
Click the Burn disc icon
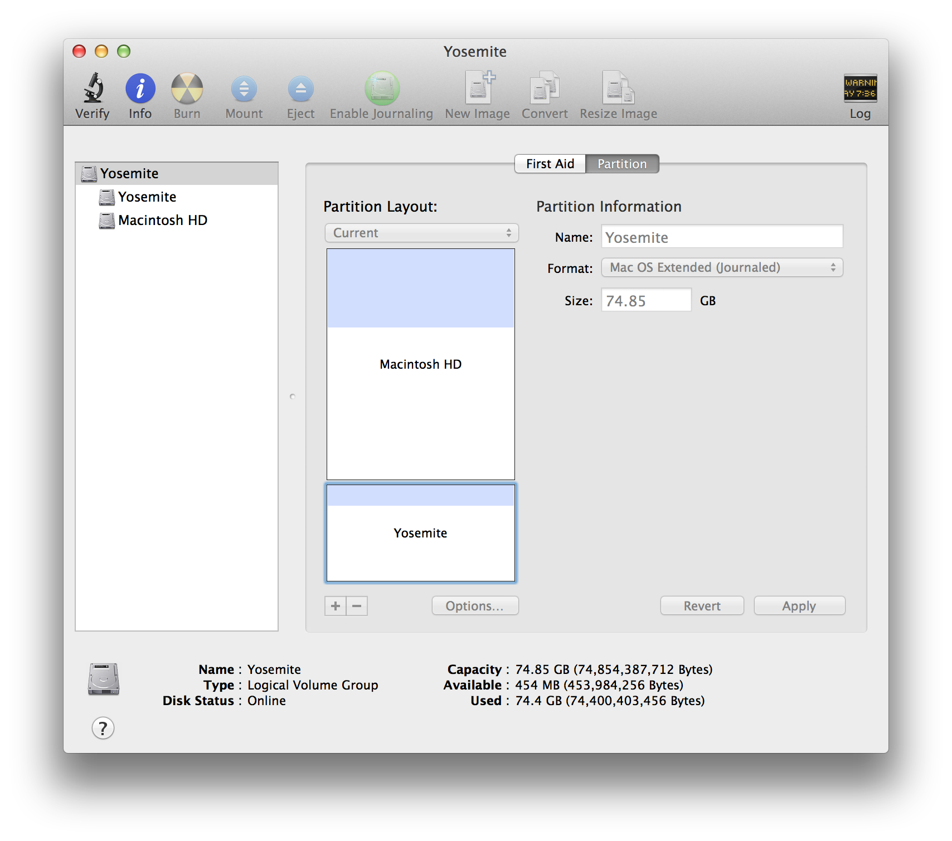(x=187, y=88)
